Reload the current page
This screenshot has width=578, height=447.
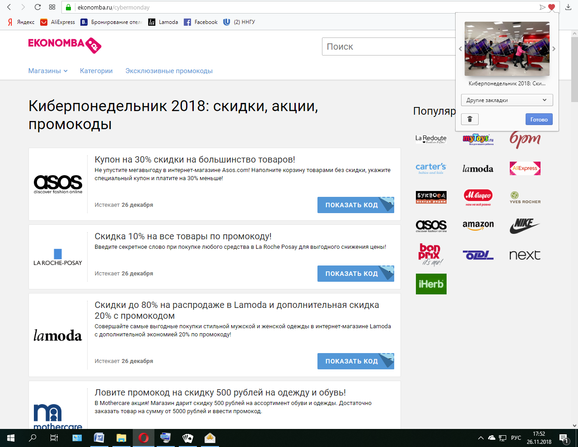pos(37,7)
